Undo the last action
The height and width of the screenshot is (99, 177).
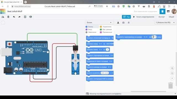pos(14,17)
